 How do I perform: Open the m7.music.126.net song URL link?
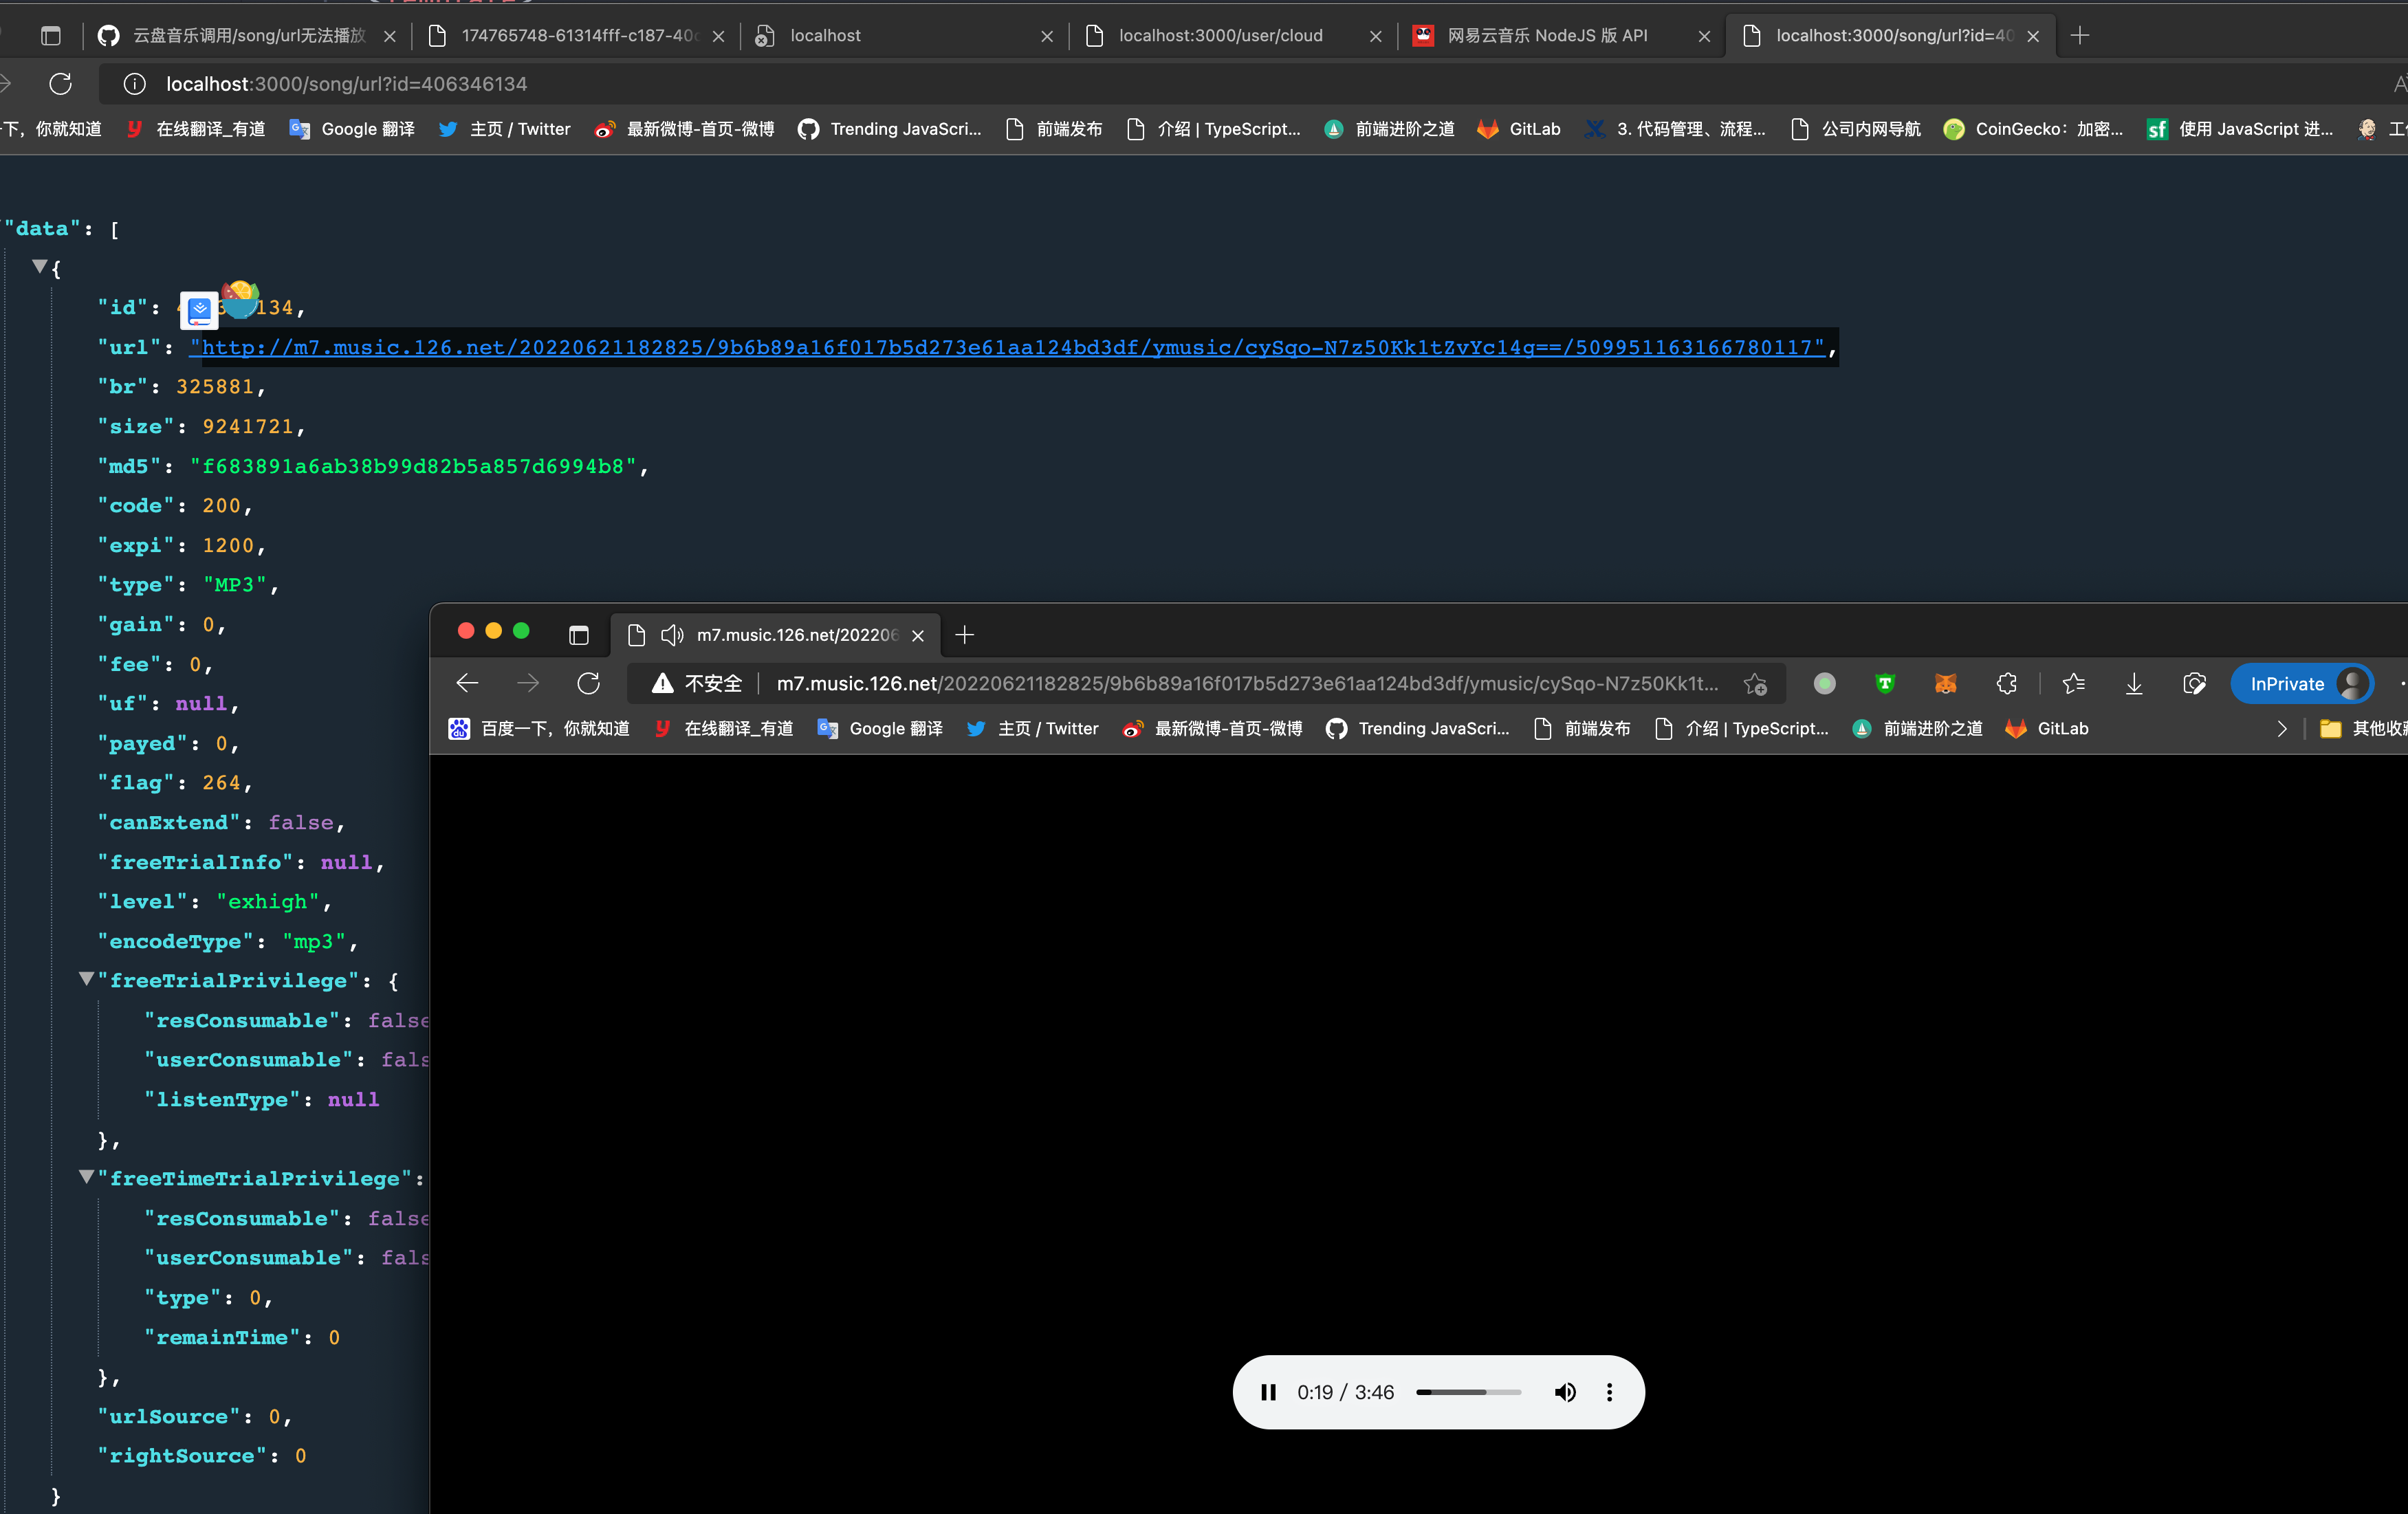tap(1008, 347)
